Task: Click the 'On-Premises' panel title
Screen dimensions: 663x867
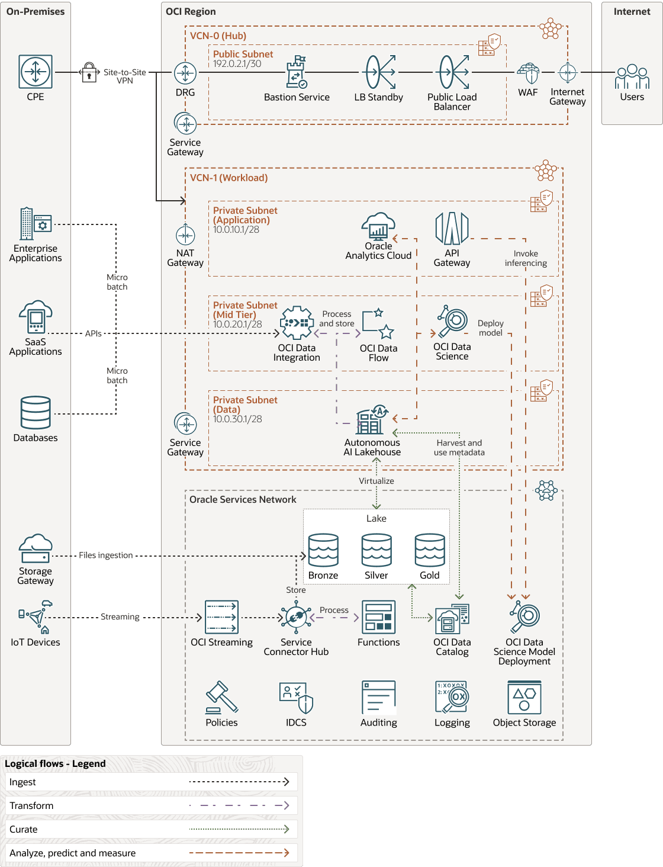Action: point(36,11)
